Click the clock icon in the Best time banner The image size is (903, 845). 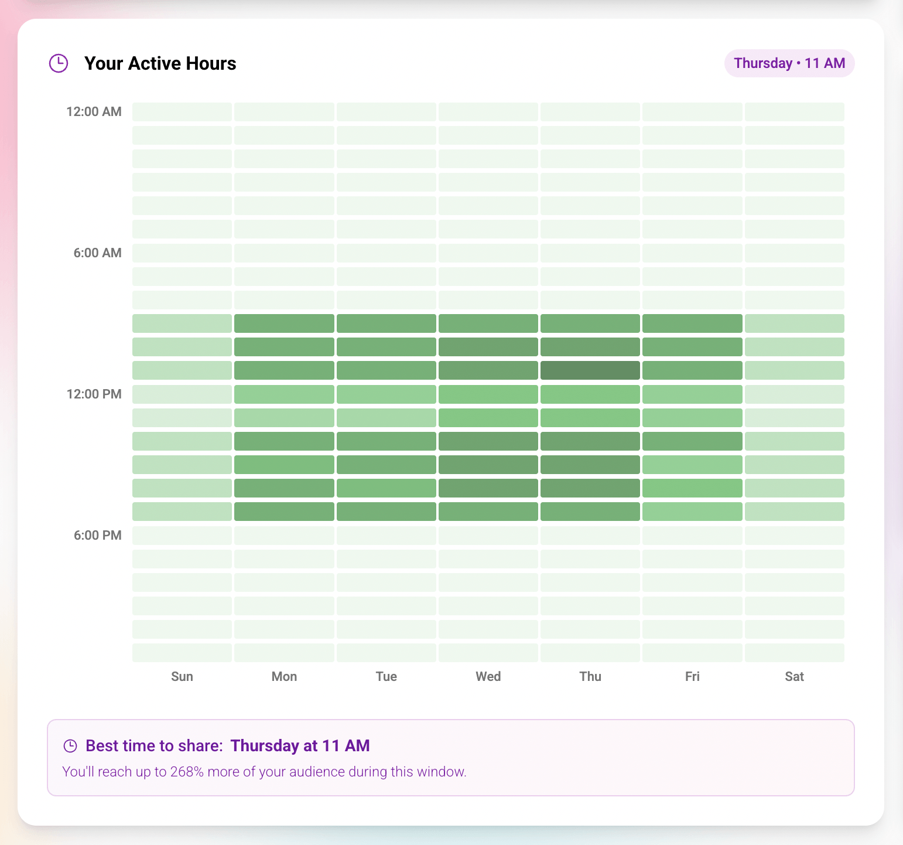click(71, 745)
